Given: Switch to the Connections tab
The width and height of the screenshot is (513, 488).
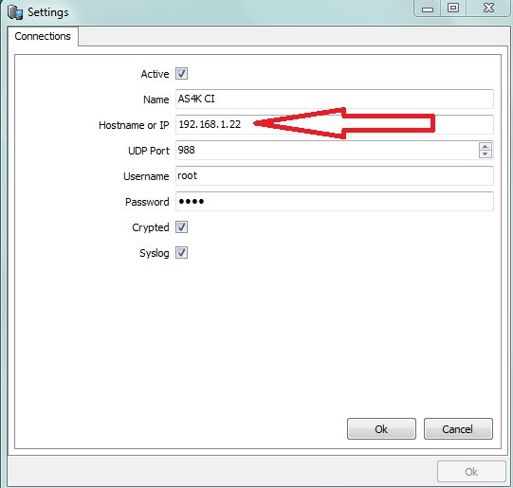Looking at the screenshot, I should (43, 36).
